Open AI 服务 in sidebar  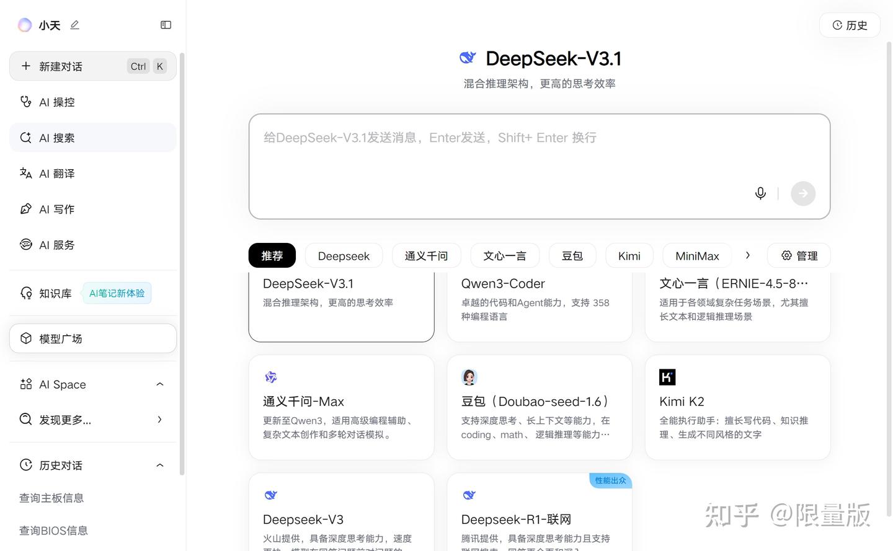(x=93, y=245)
